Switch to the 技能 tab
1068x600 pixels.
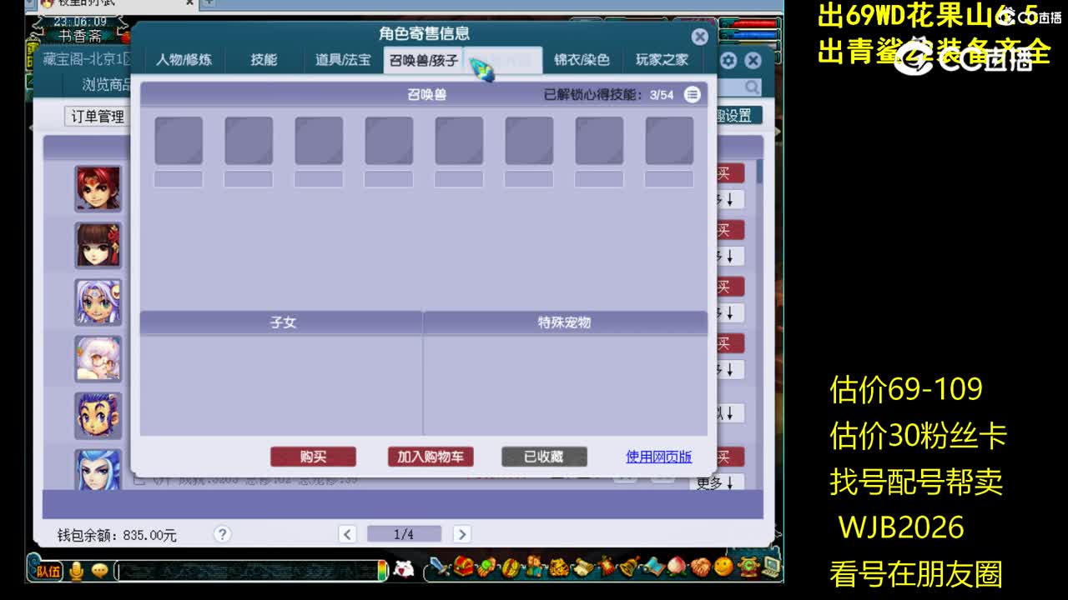264,60
